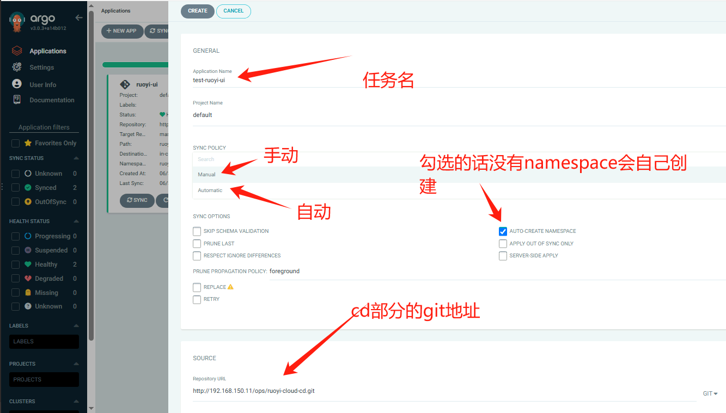The width and height of the screenshot is (726, 413).
Task: Open the Prune Propagation Policy dropdown
Action: pos(497,272)
